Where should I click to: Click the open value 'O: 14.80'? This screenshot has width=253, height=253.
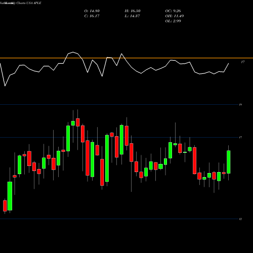coord(92,11)
